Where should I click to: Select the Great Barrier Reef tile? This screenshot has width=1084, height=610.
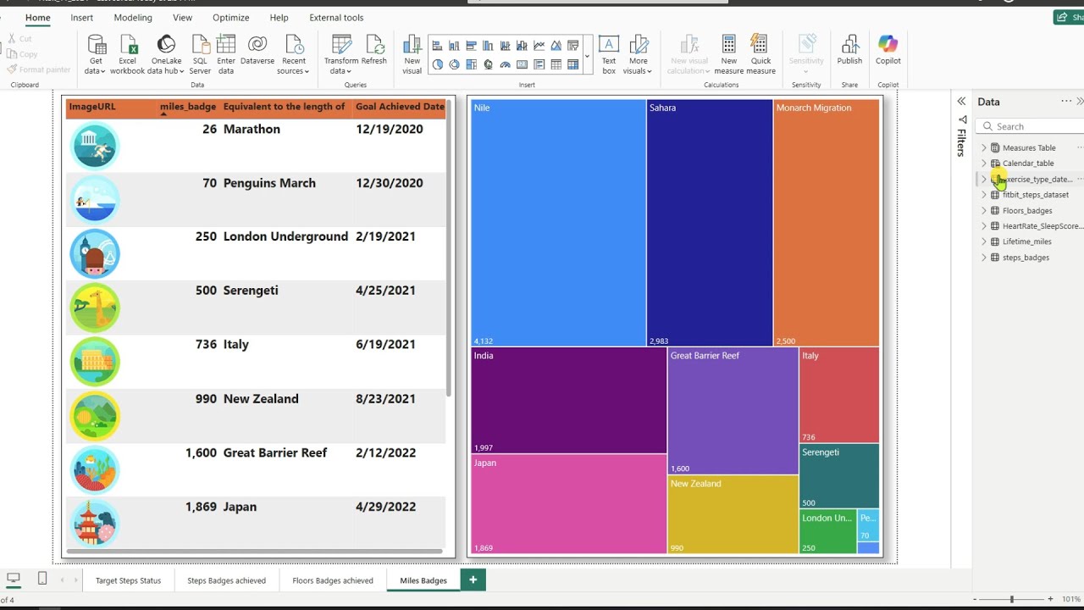point(733,411)
